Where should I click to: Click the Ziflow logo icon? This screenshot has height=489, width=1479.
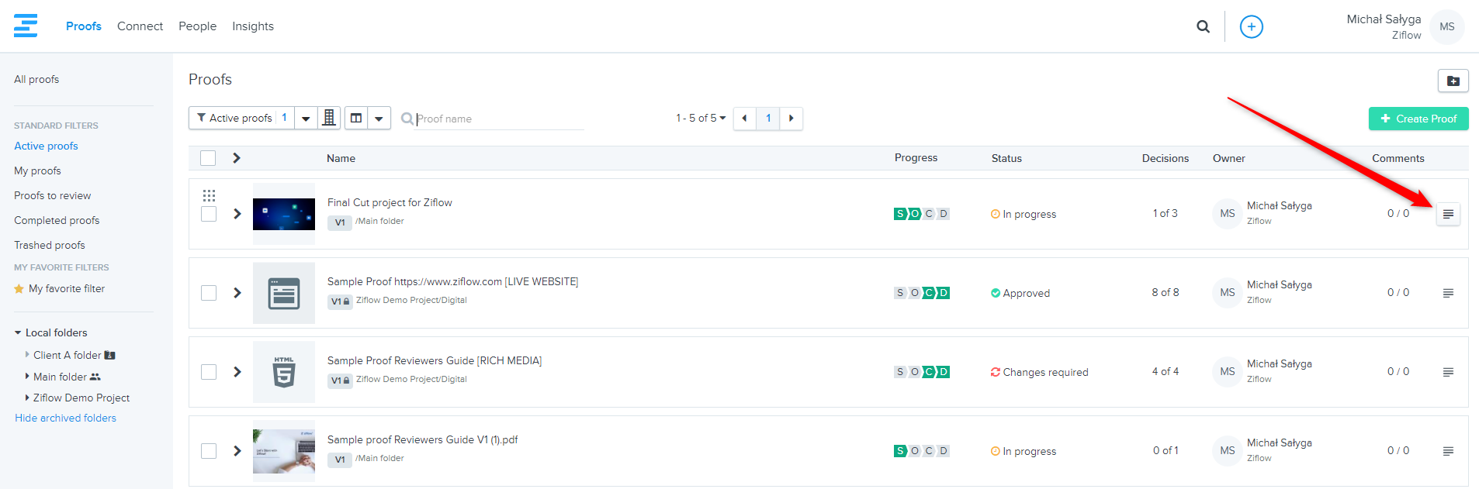coord(26,26)
